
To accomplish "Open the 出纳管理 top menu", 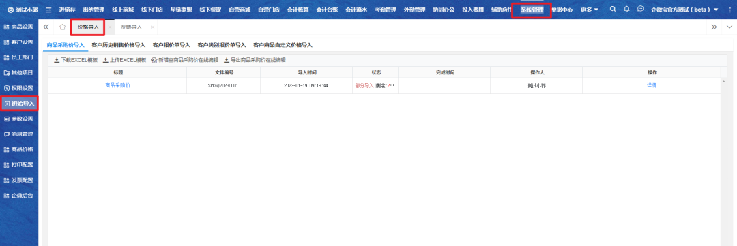I will [x=93, y=10].
